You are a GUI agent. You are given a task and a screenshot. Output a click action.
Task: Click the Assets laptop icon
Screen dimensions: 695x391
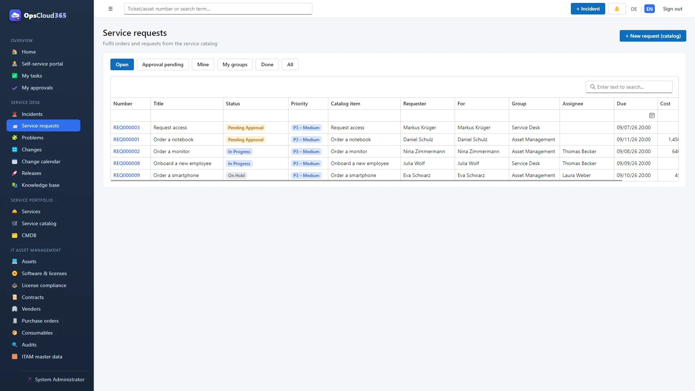click(x=14, y=261)
